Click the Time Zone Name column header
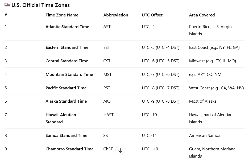This screenshot has width=249, height=161. click(x=62, y=15)
